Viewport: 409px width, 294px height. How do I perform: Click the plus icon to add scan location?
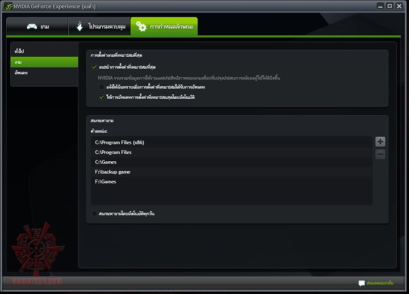click(x=380, y=142)
